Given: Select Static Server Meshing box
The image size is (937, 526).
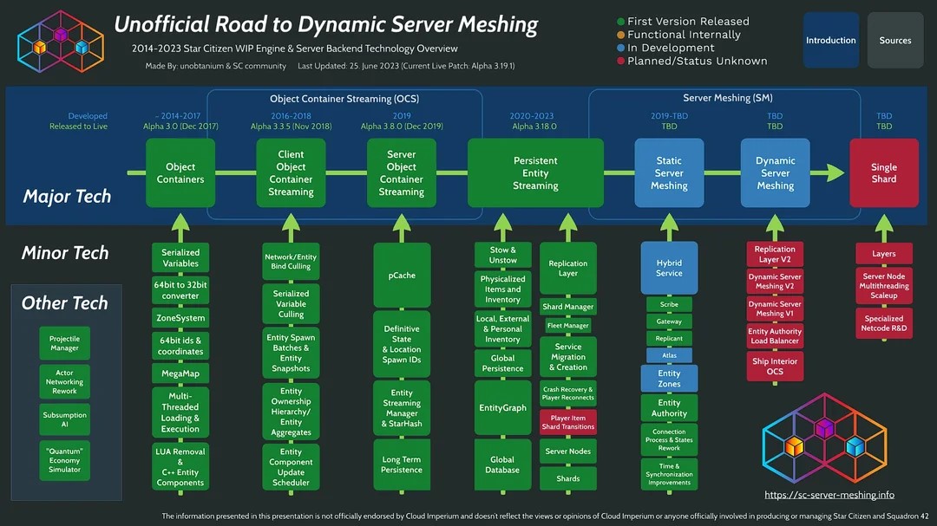Looking at the screenshot, I should tap(669, 173).
